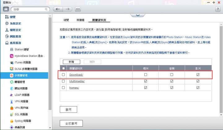
Task: Expand the collapsed top panel chevron
Action: [x=138, y=15]
